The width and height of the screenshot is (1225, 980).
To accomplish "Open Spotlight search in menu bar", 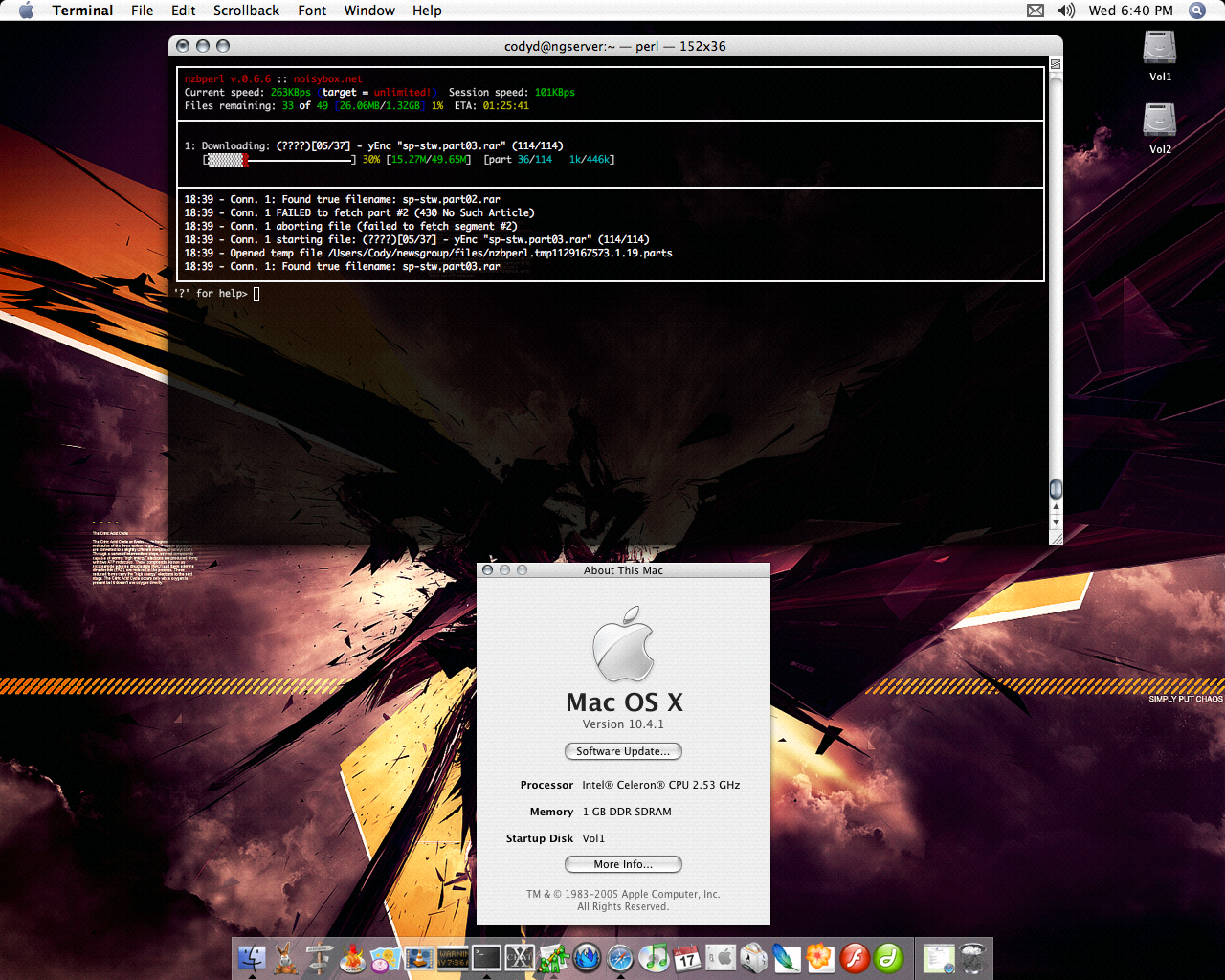I will click(1196, 11).
